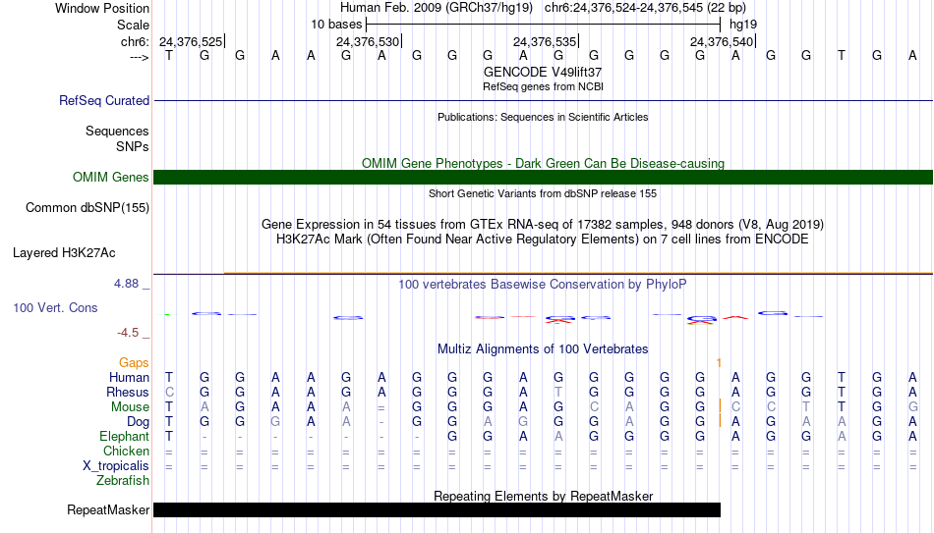Image resolution: width=934 pixels, height=533 pixels.
Task: Click the Mouse row's = symbol among bases
Action: pyautogui.click(x=381, y=408)
